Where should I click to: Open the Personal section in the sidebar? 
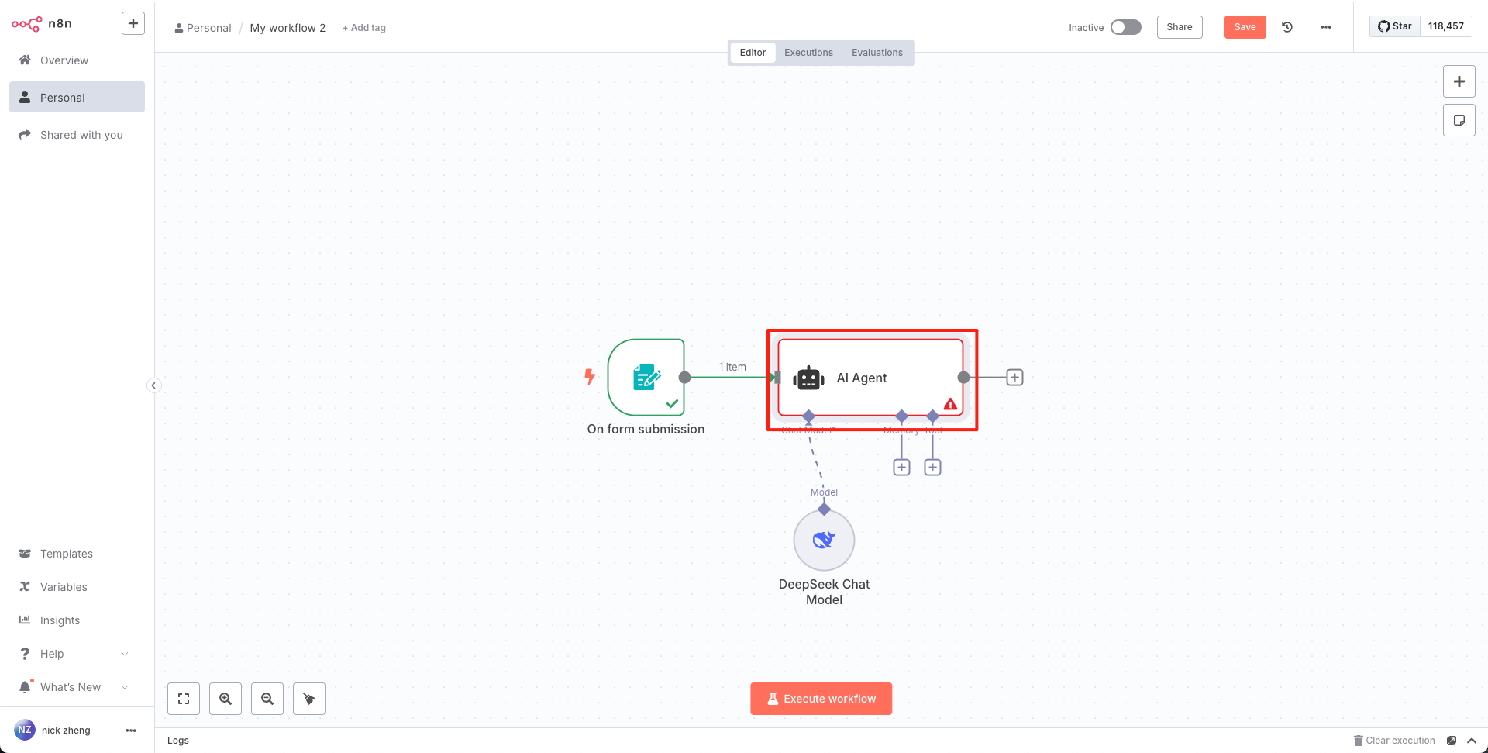77,98
